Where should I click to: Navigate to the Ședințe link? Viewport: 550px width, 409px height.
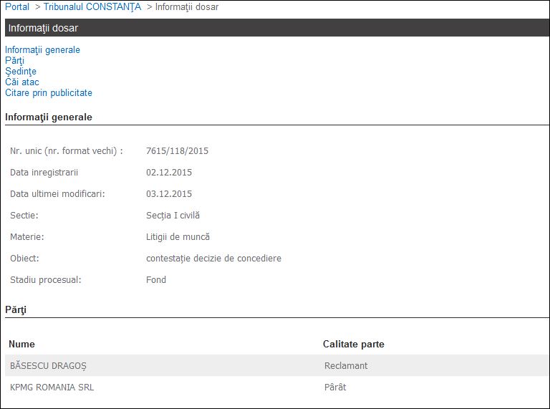pos(21,71)
